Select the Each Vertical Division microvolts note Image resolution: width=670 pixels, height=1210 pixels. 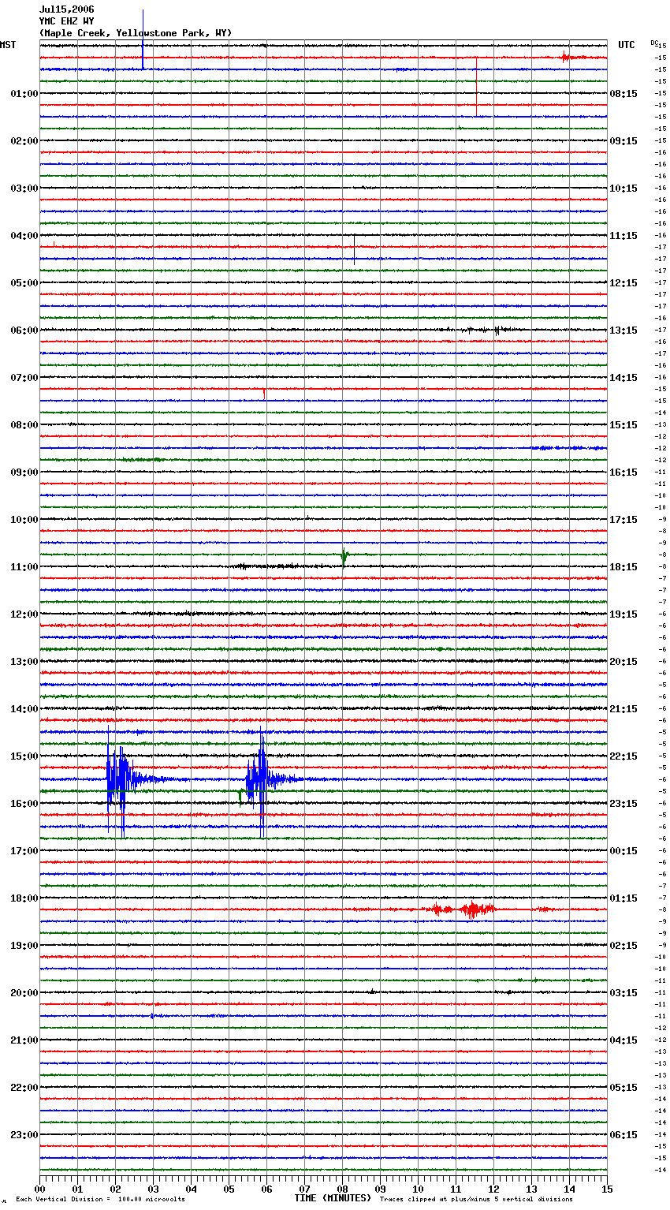[101, 1199]
